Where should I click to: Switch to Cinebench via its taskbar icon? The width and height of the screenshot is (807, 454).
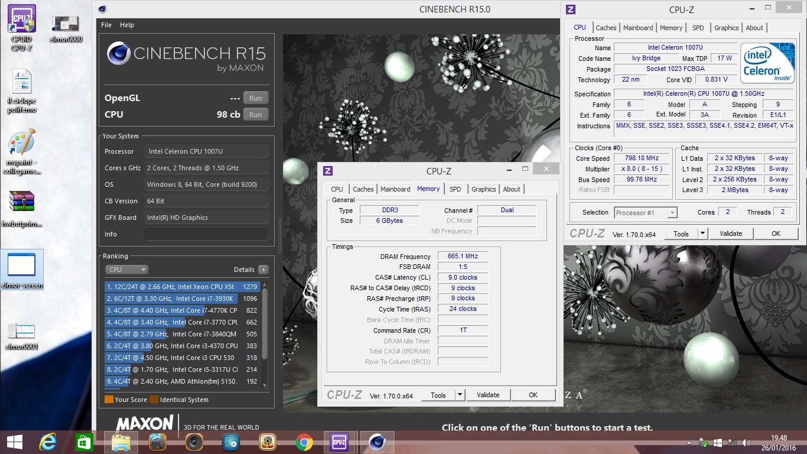(x=377, y=442)
